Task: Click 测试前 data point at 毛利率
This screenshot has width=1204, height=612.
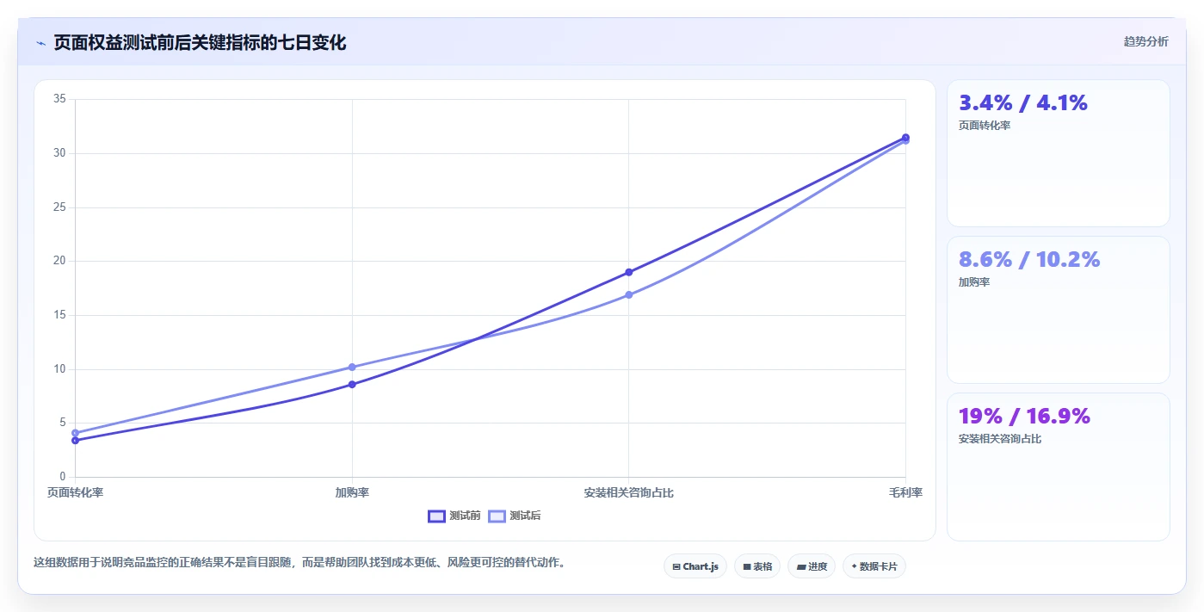Action: pyautogui.click(x=905, y=137)
